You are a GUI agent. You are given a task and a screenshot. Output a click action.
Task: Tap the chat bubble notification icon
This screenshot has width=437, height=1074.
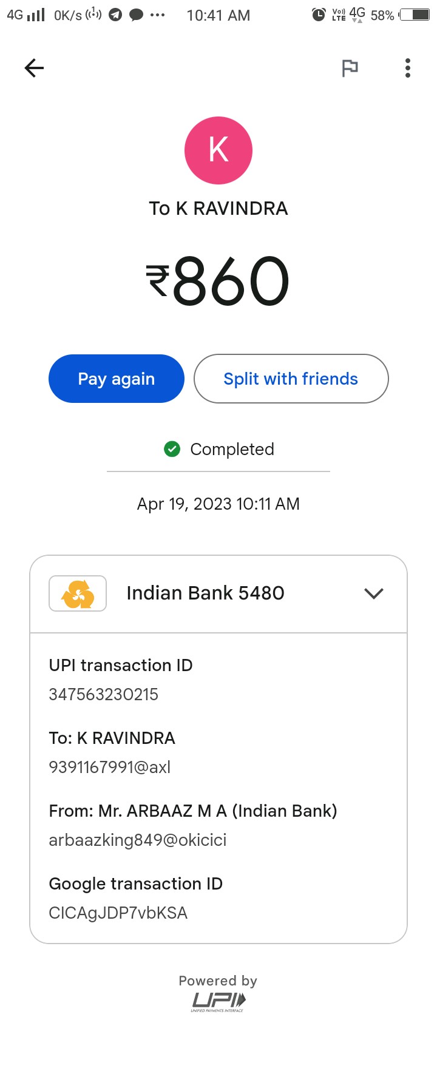pyautogui.click(x=137, y=15)
